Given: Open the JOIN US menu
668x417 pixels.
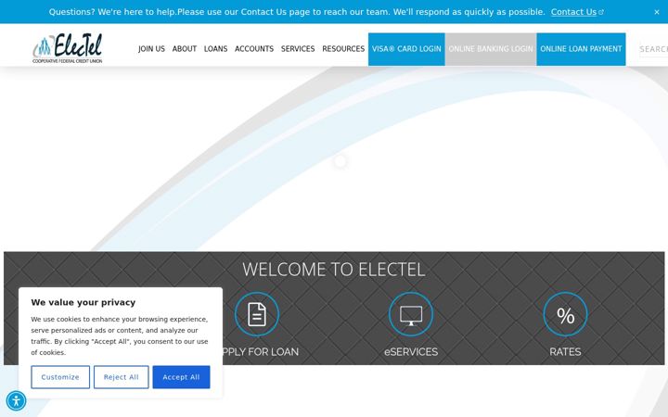Looking at the screenshot, I should [151, 49].
